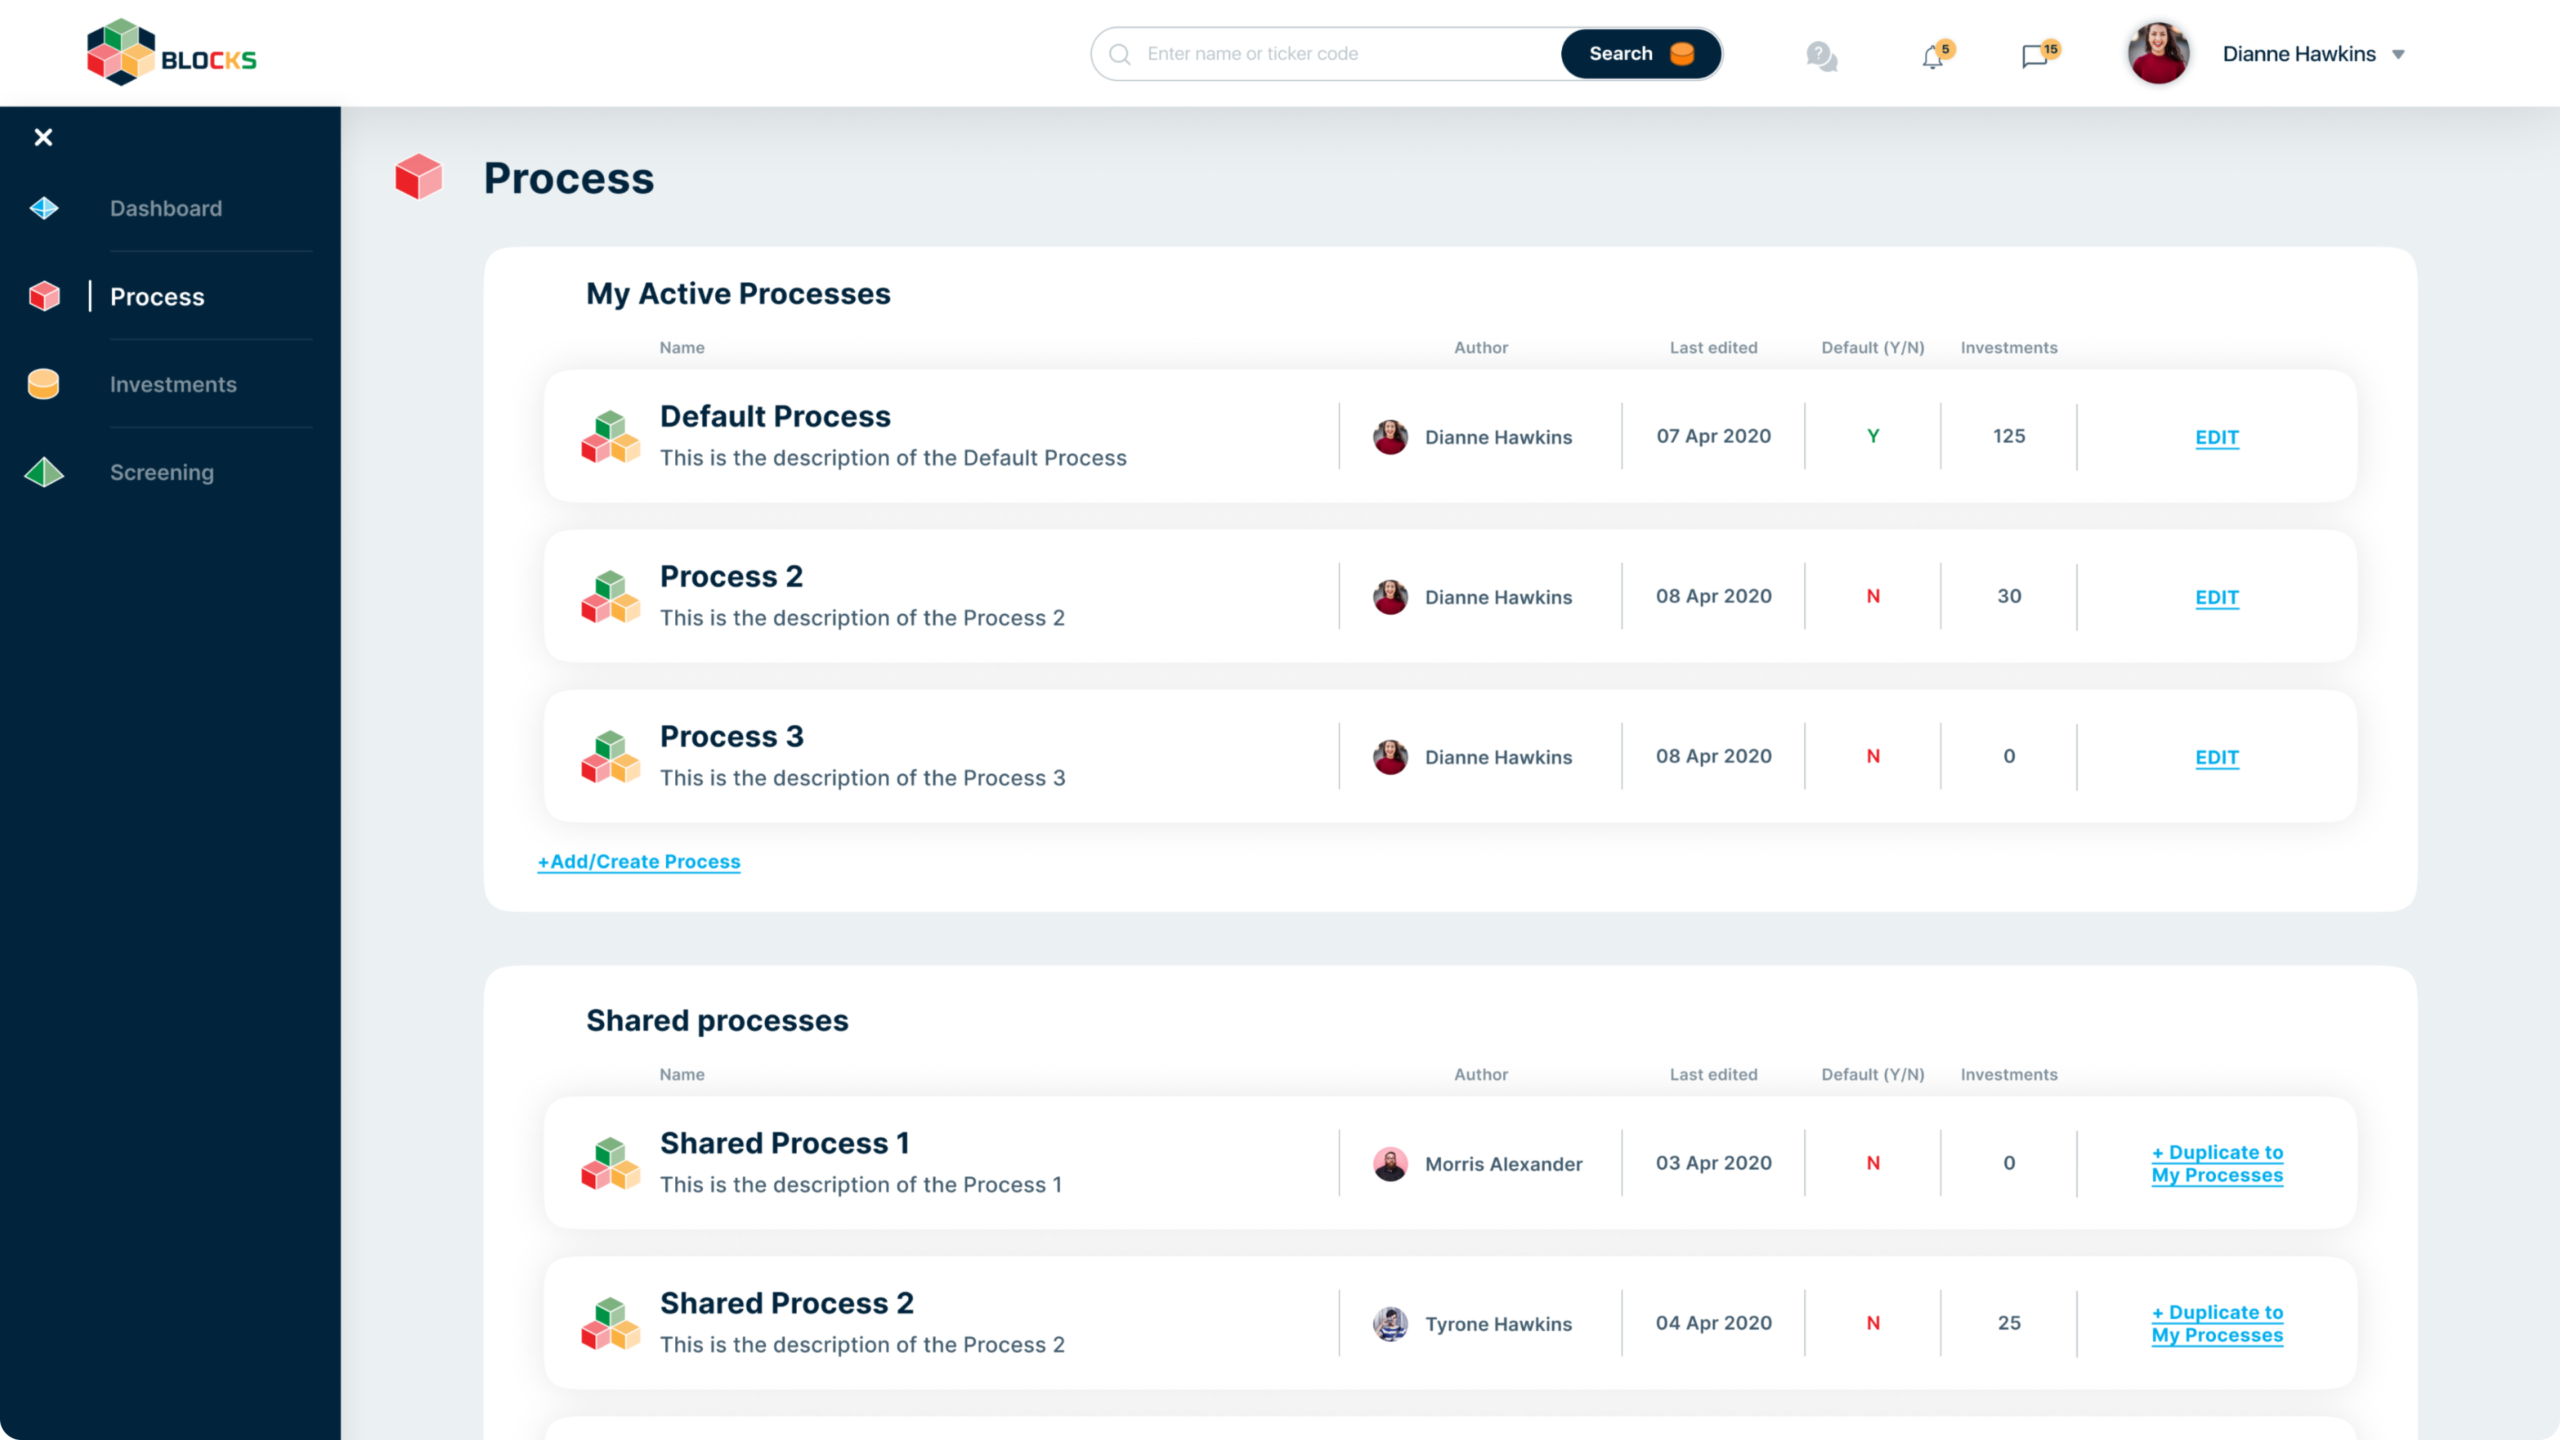
Task: Open notifications bell icon
Action: tap(1933, 57)
